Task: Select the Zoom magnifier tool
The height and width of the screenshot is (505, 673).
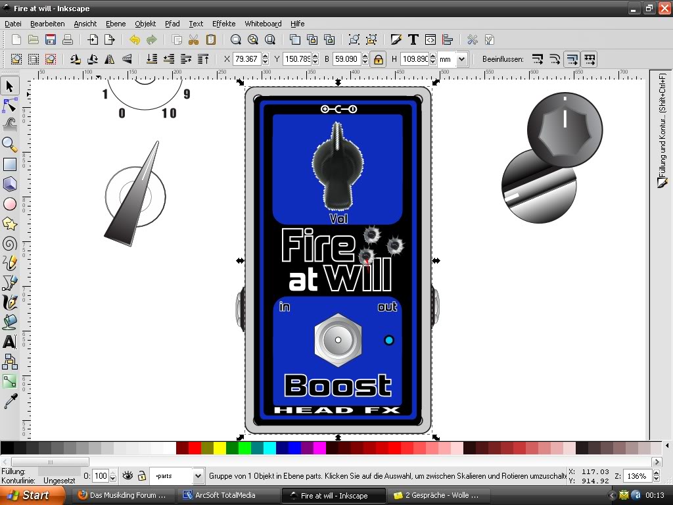Action: [9, 145]
